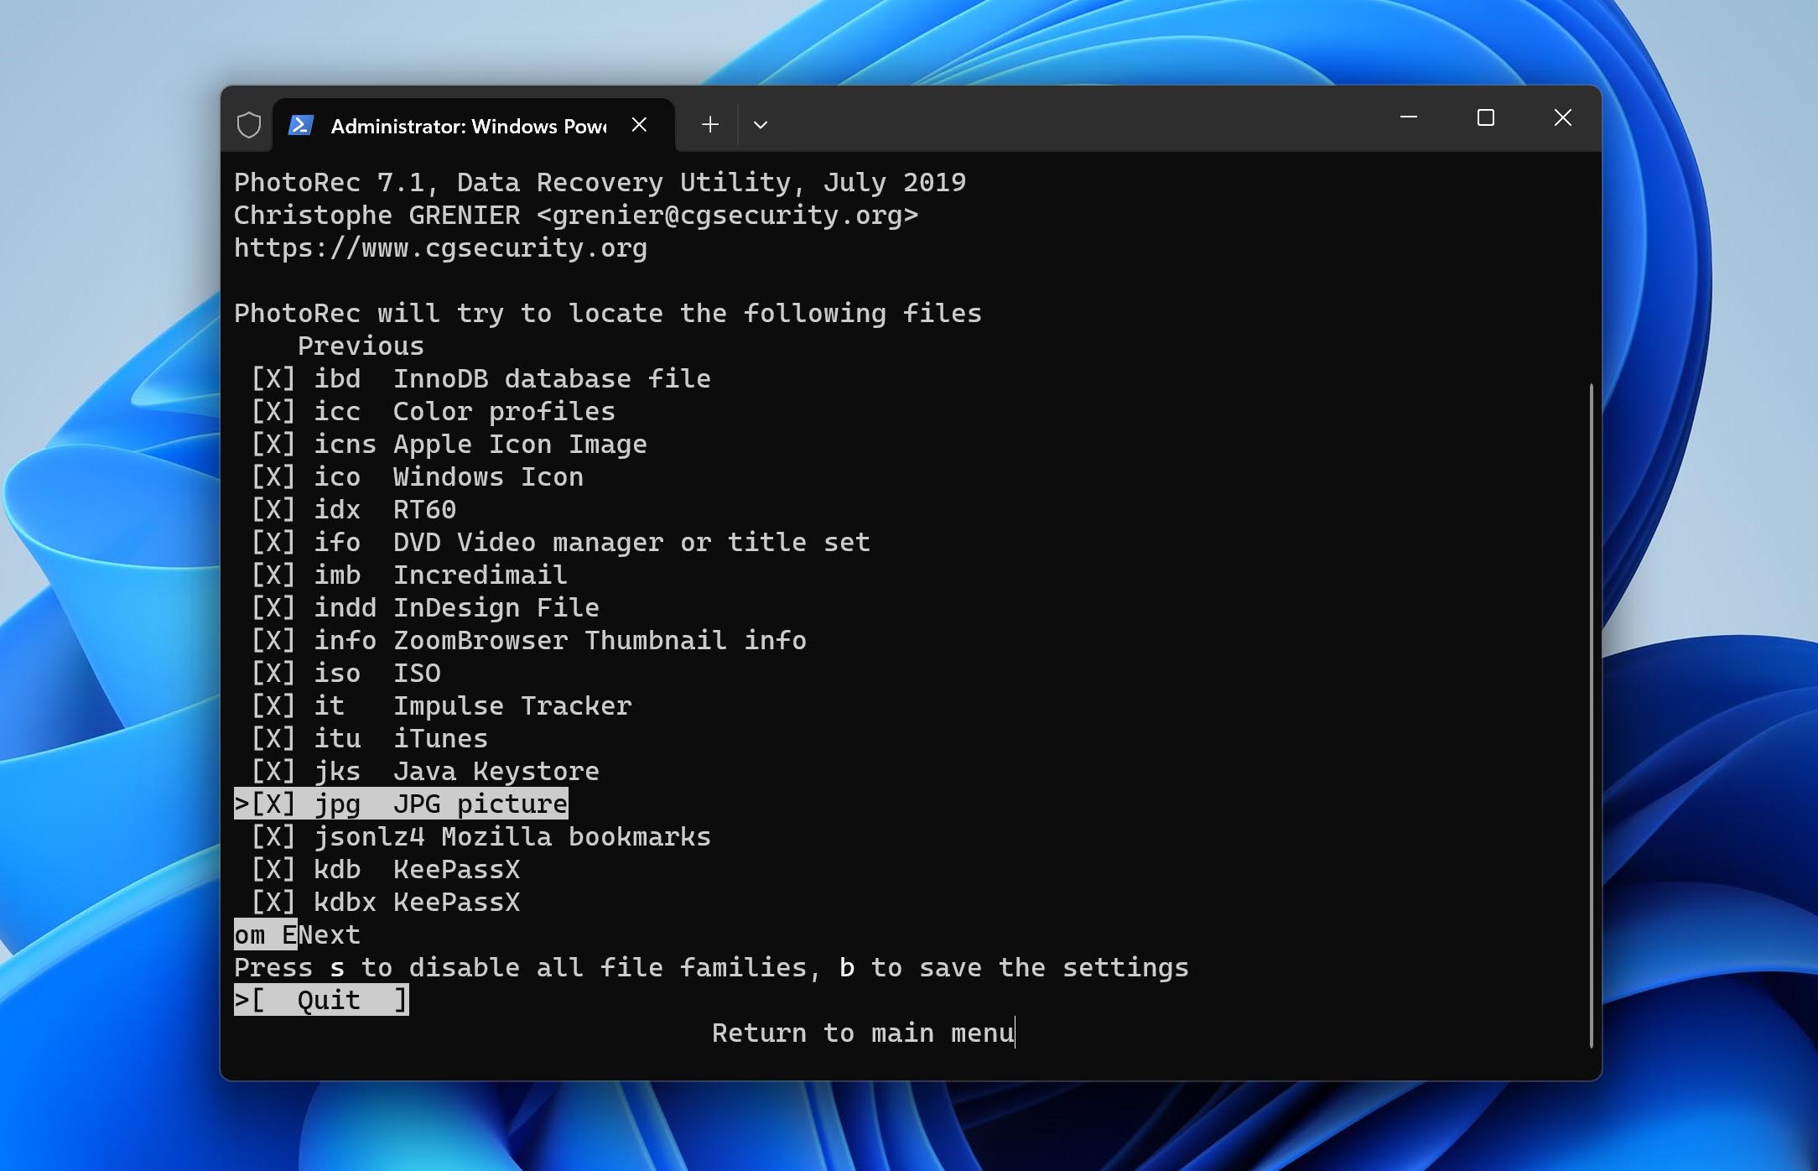Click the 'Return to main menu' text
Image resolution: width=1818 pixels, height=1171 pixels.
pos(863,1033)
